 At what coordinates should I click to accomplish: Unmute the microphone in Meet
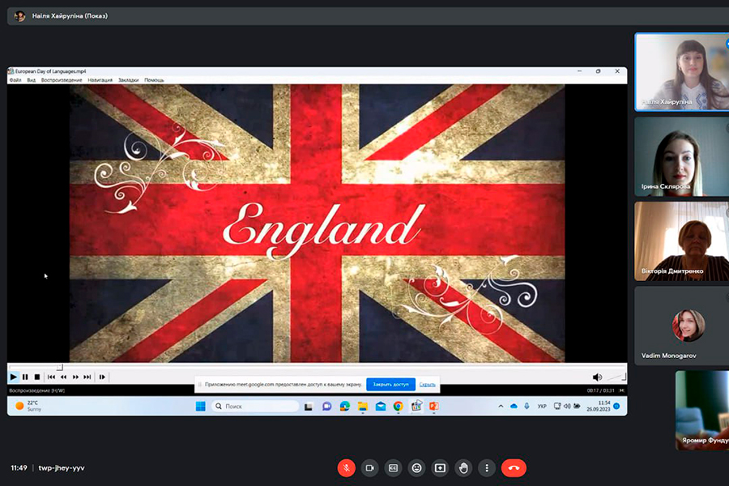click(x=346, y=467)
